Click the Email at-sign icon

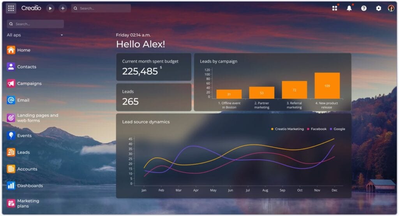pyautogui.click(x=11, y=100)
